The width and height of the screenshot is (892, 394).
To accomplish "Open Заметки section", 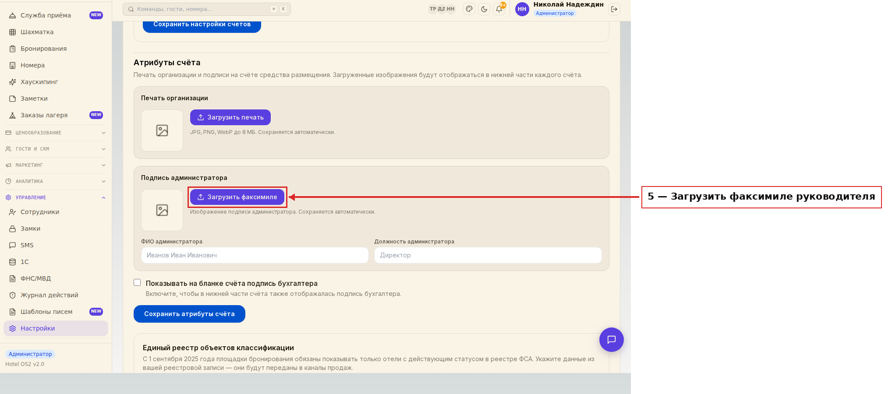I will pos(56,98).
